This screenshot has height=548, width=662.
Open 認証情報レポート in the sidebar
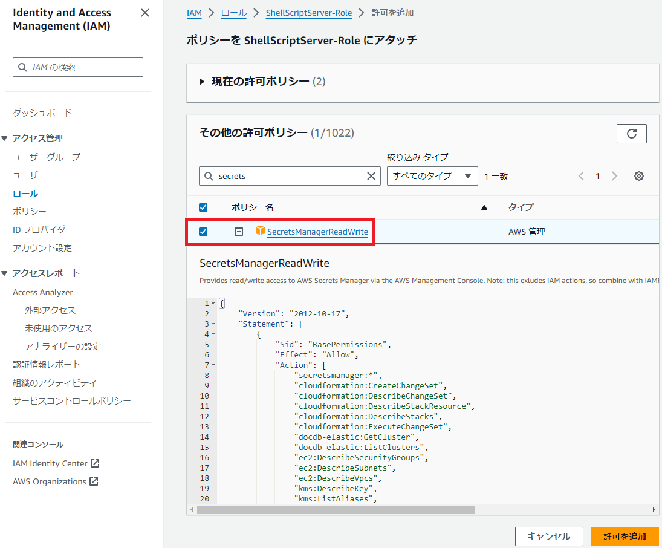pyautogui.click(x=47, y=365)
